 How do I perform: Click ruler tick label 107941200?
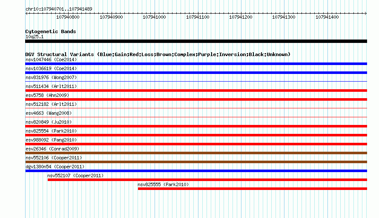241,17
